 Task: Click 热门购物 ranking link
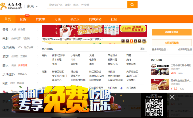112,88
